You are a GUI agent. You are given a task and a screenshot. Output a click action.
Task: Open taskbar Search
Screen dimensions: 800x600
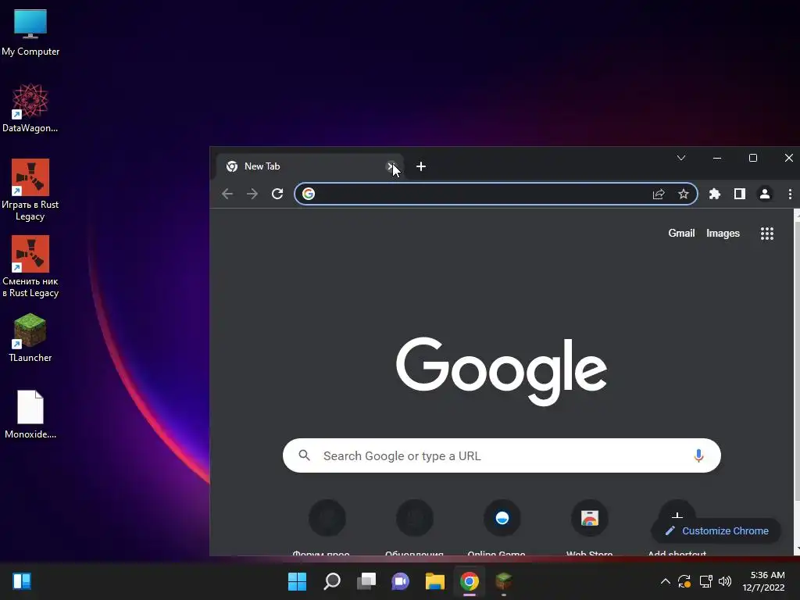(x=331, y=581)
